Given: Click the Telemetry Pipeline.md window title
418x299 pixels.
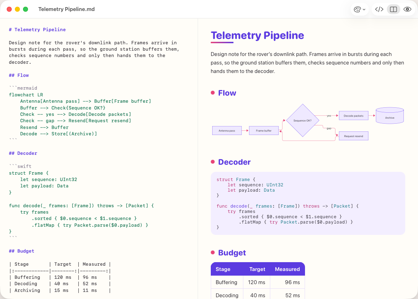Looking at the screenshot, I should (66, 9).
